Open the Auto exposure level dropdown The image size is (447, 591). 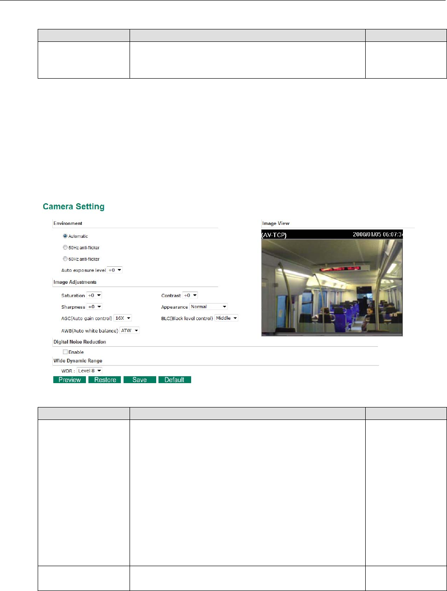pyautogui.click(x=115, y=270)
